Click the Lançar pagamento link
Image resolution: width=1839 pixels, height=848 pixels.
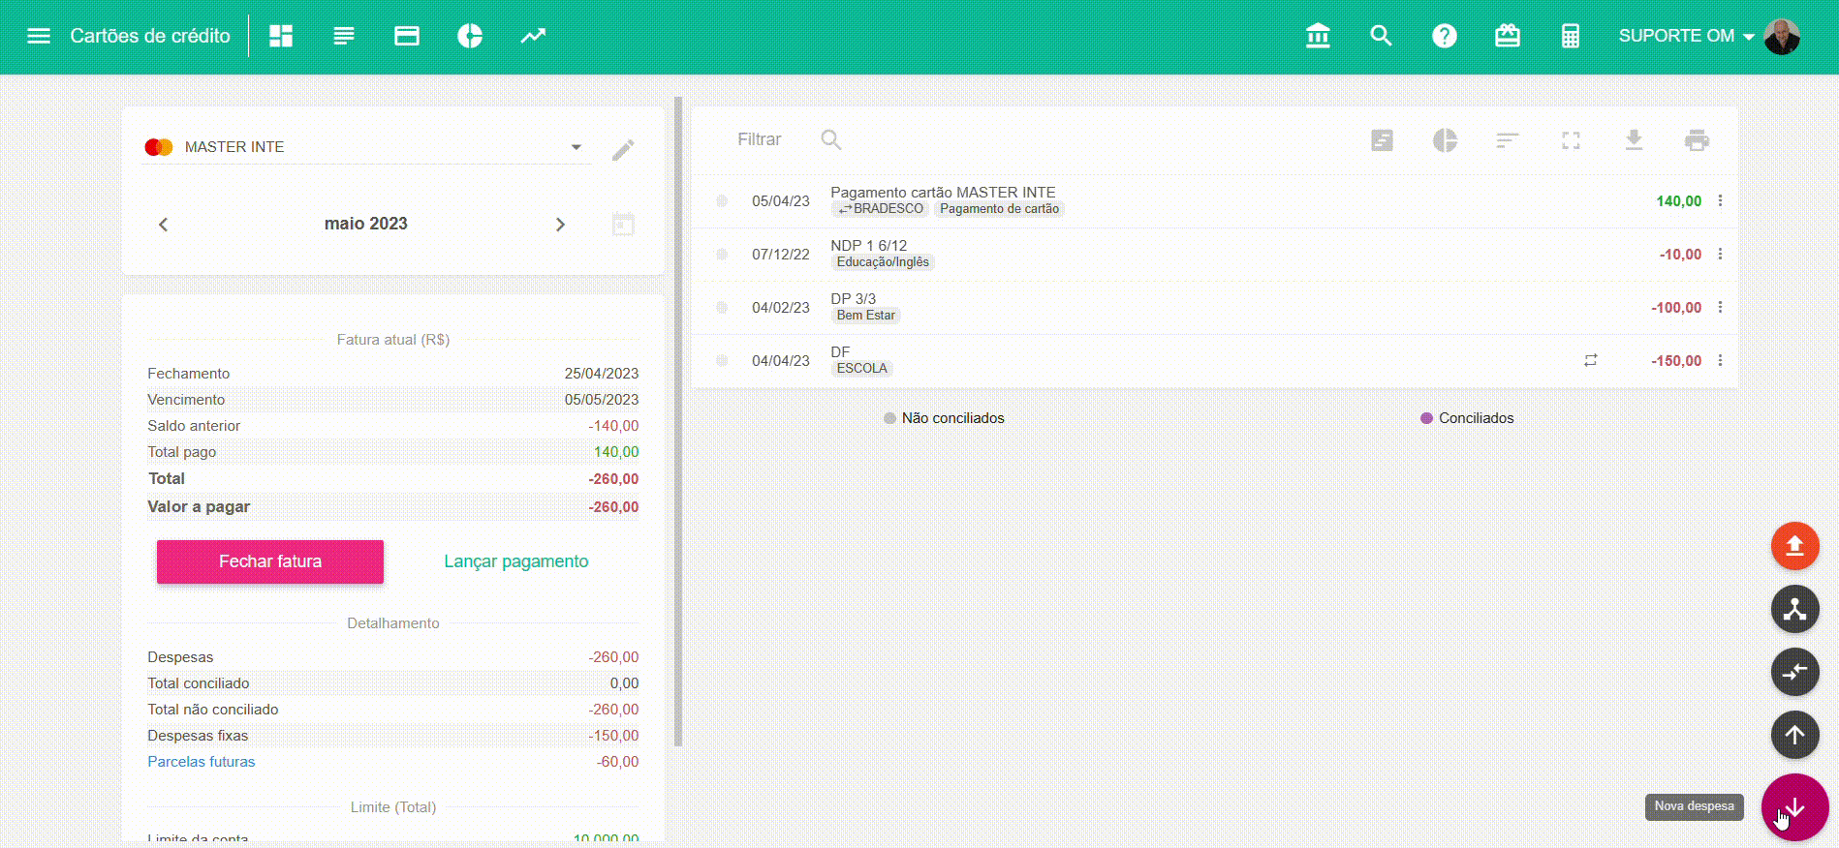coord(515,561)
